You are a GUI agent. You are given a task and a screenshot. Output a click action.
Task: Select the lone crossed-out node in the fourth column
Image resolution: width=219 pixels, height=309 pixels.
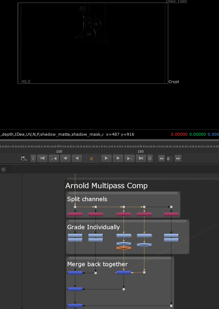tap(144, 245)
